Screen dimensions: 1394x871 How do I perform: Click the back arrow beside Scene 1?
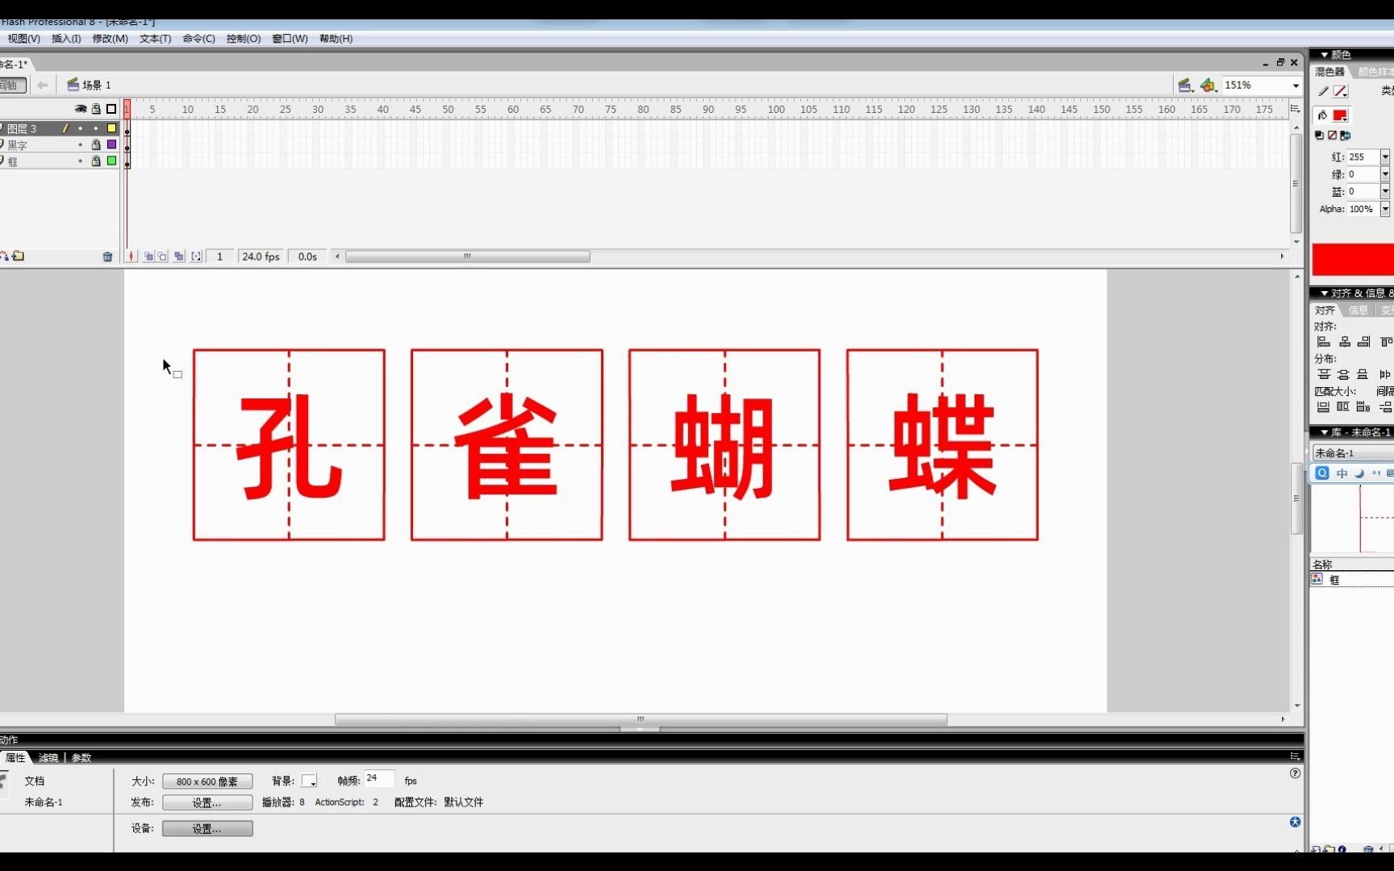click(x=43, y=85)
